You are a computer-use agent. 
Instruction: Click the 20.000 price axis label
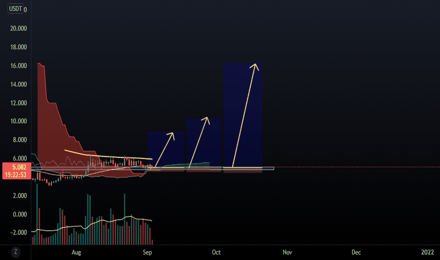click(x=18, y=28)
